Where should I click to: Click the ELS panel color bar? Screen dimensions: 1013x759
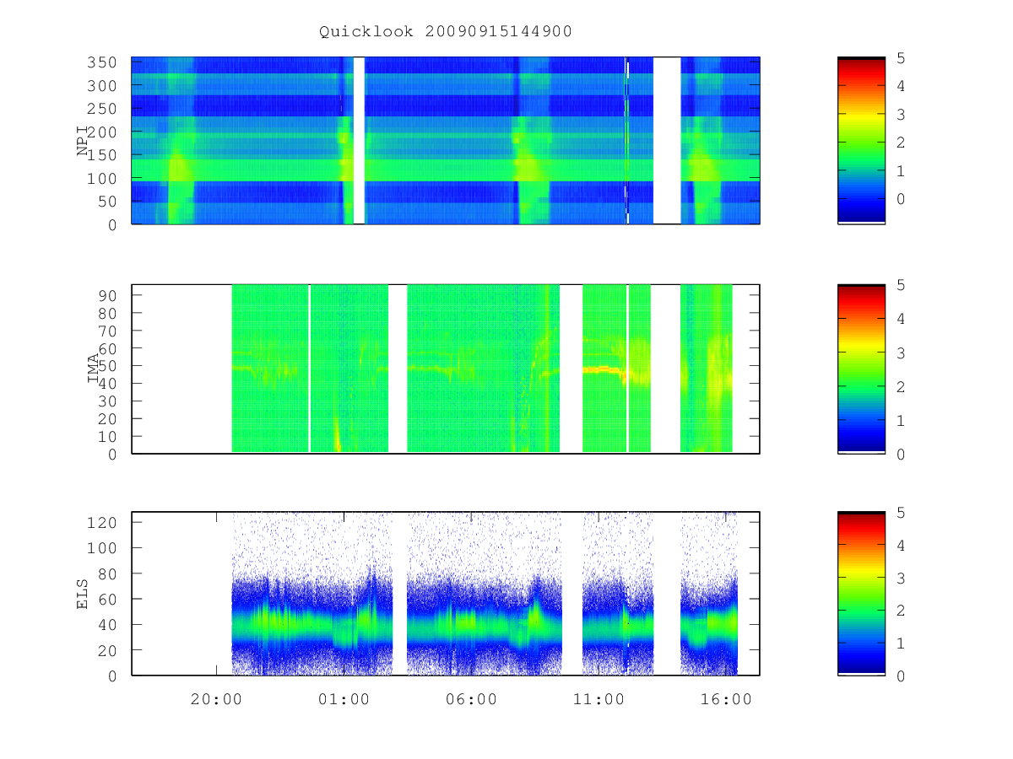tap(861, 594)
